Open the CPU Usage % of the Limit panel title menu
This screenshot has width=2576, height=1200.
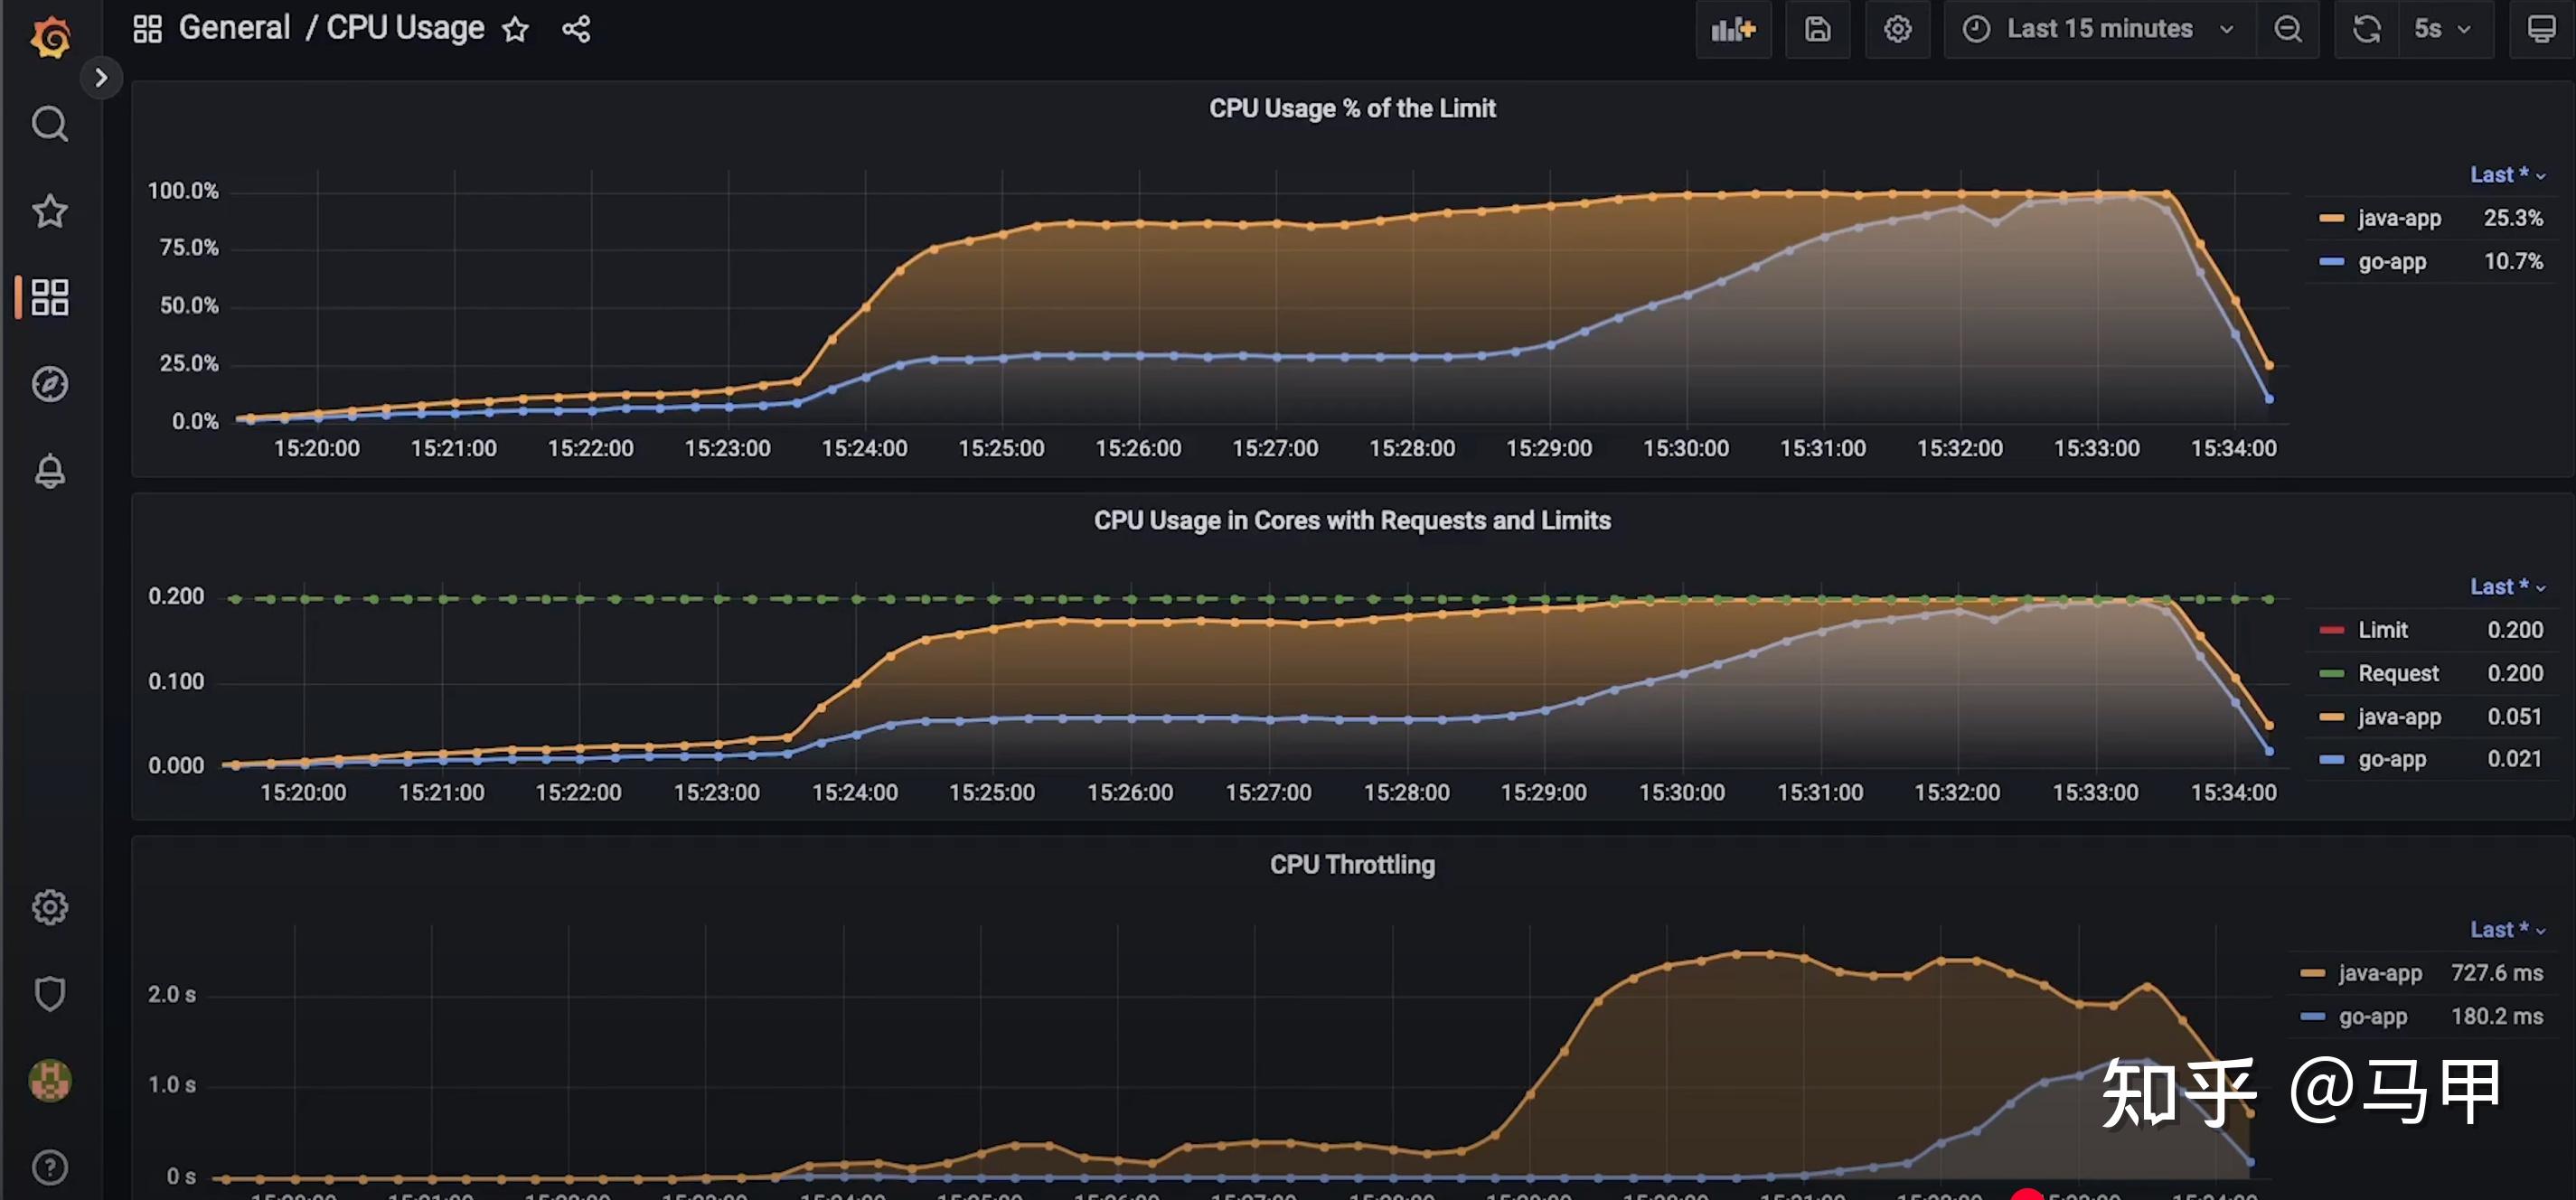(1351, 108)
